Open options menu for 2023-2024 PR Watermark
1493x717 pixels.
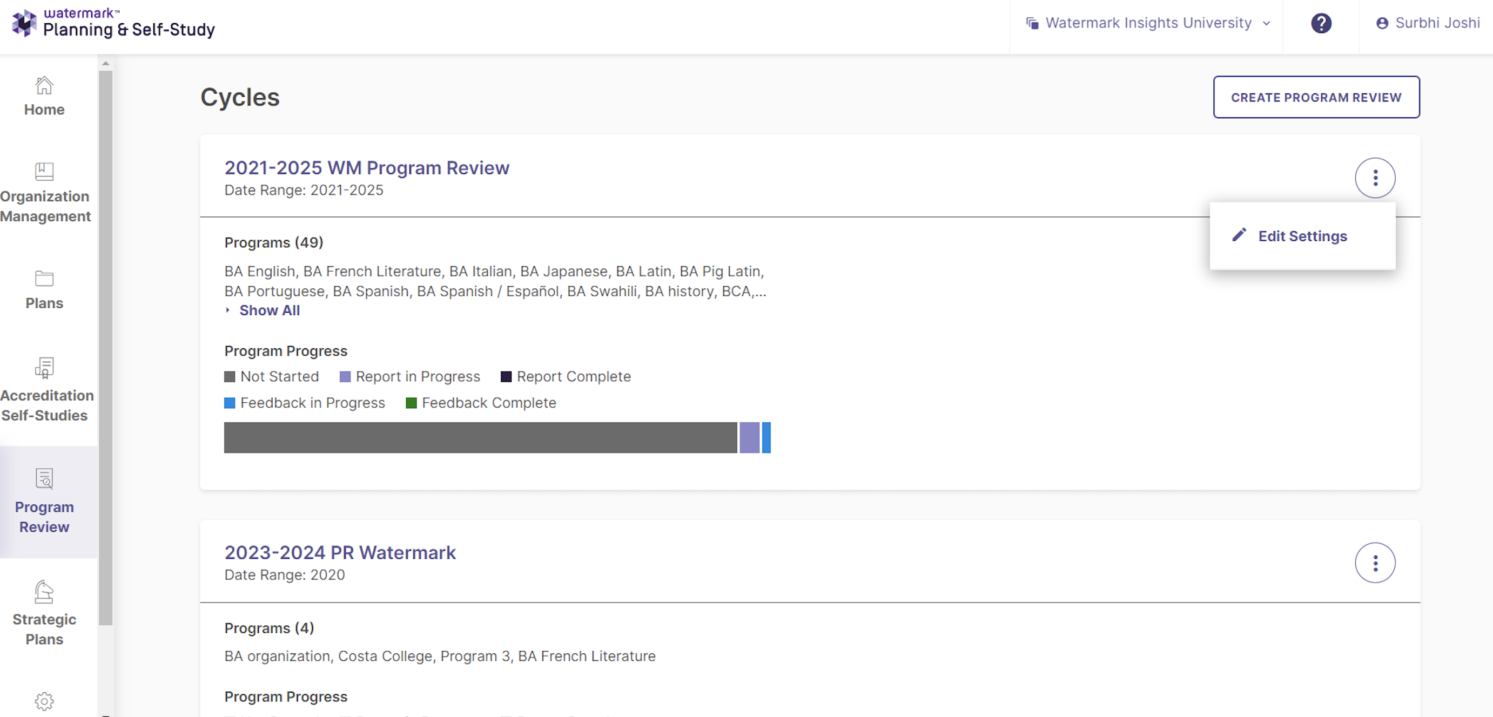(1375, 563)
